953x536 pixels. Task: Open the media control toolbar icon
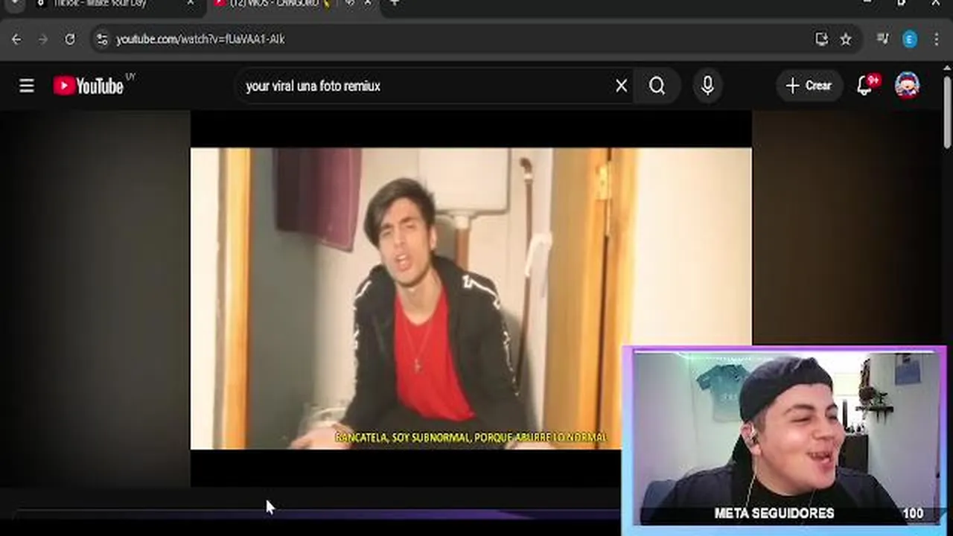click(x=883, y=39)
